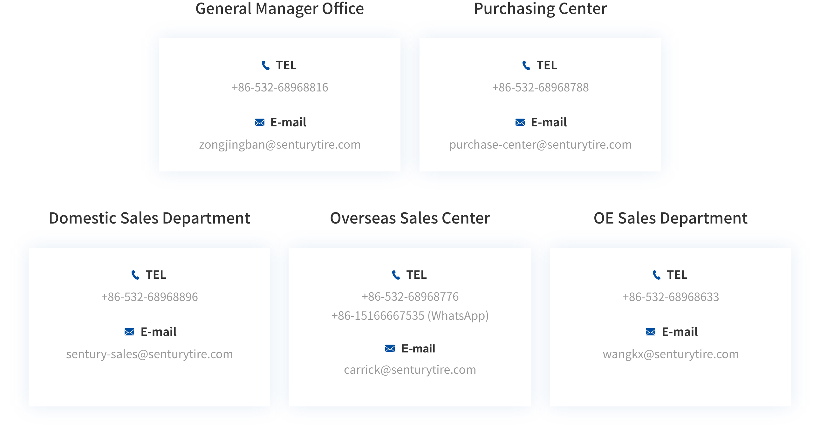Click the envelope icon in Purchasing Center card
This screenshot has width=820, height=435.
520,123
